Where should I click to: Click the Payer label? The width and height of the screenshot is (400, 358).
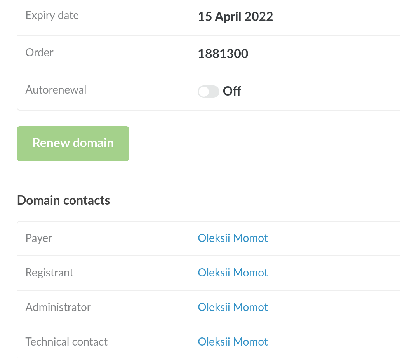[39, 238]
